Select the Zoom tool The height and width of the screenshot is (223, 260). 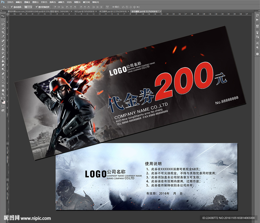(x=3, y=94)
